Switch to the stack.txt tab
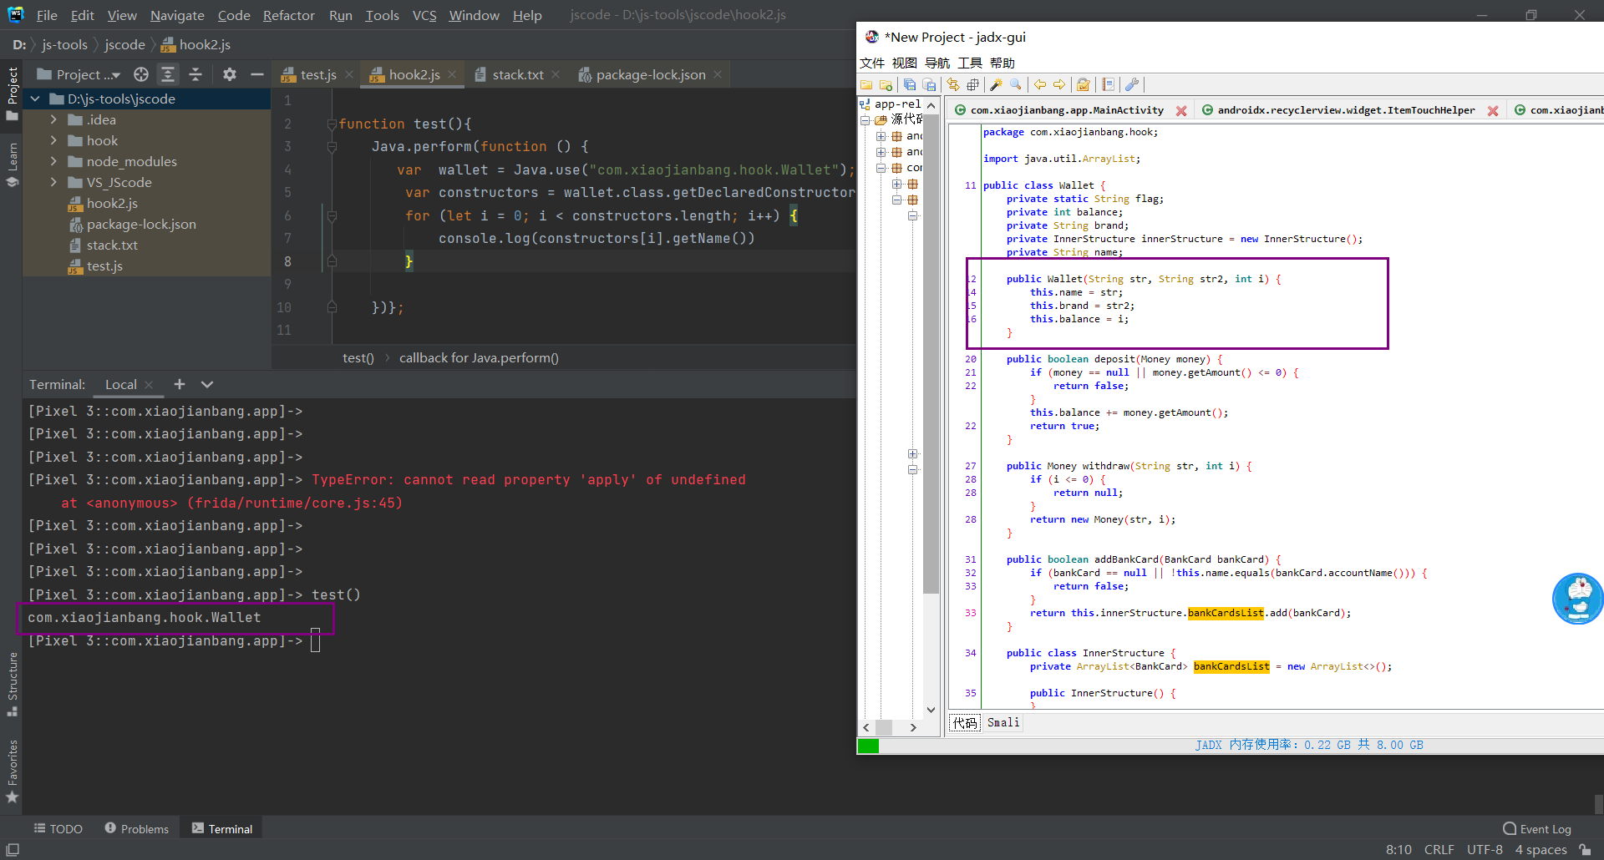The height and width of the screenshot is (860, 1604). click(x=517, y=74)
